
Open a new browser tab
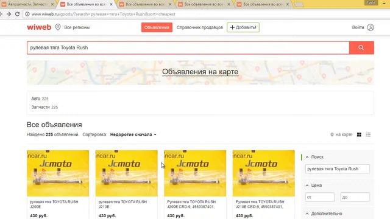[x=299, y=4]
